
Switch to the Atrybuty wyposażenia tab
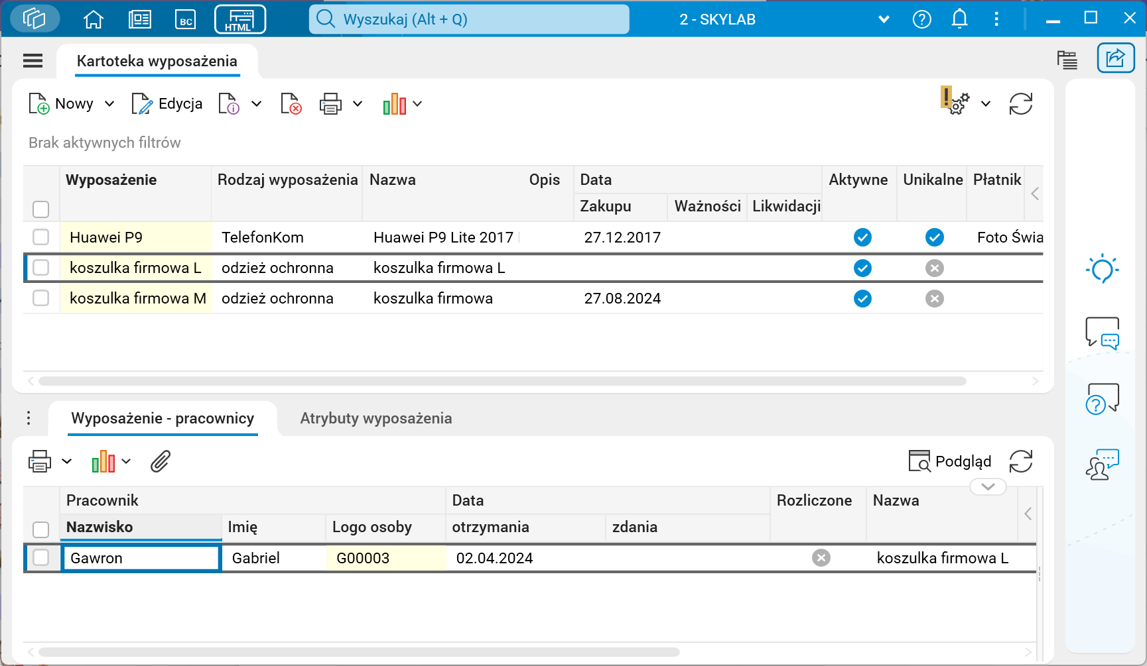point(375,418)
